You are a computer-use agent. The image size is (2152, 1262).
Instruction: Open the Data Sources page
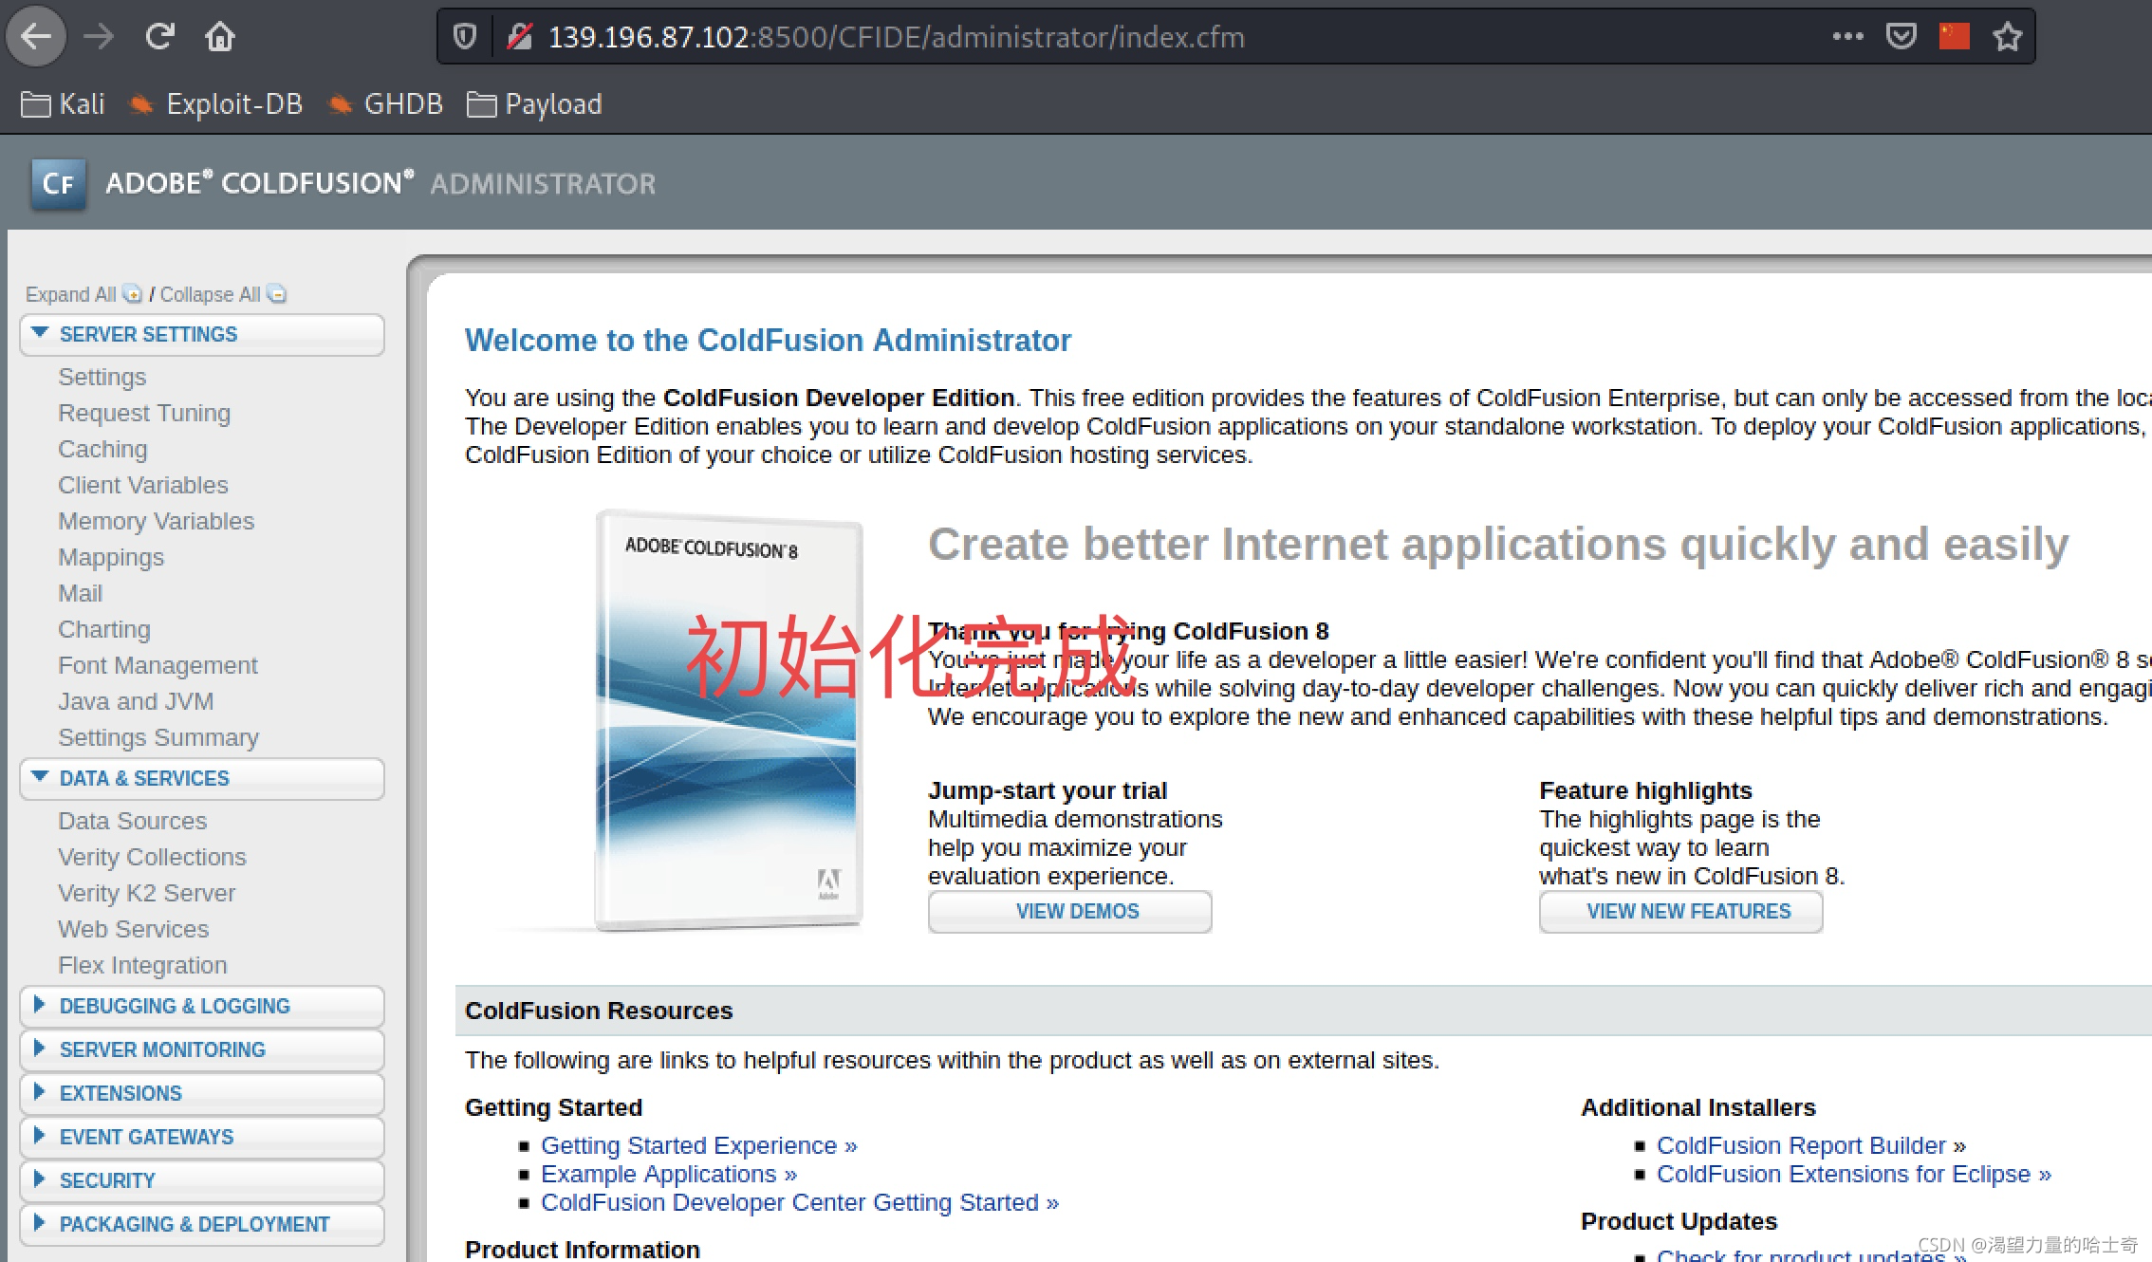[x=133, y=821]
